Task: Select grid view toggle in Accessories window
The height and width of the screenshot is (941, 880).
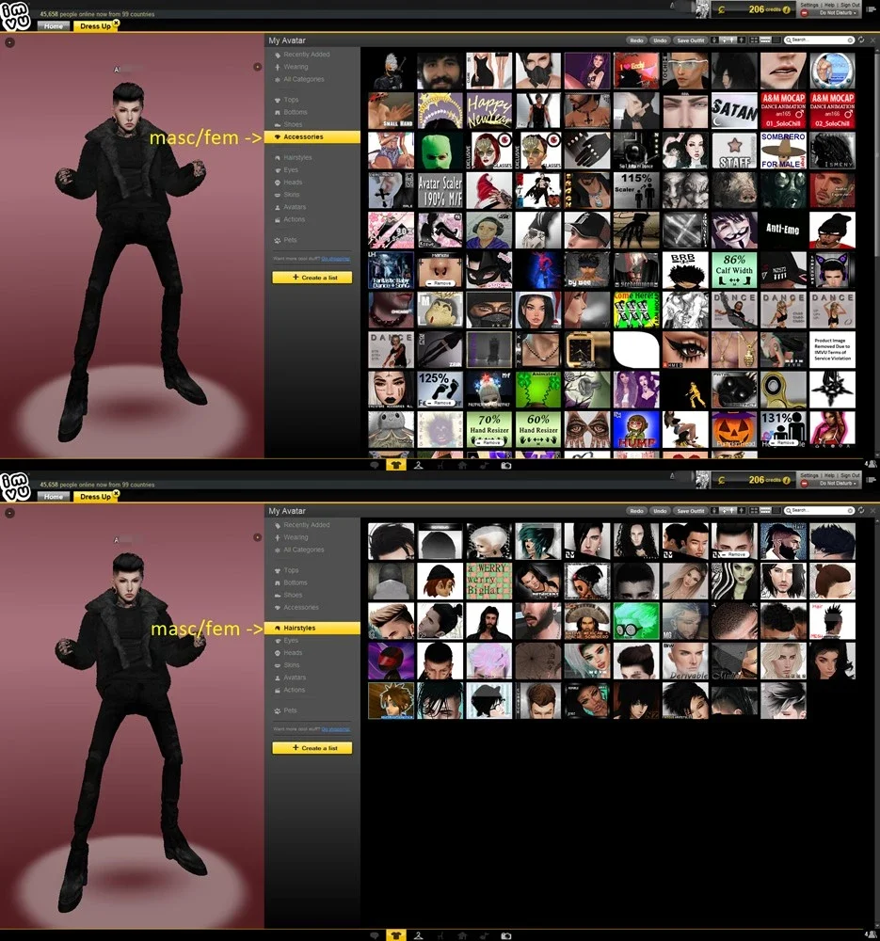Action: tap(754, 40)
